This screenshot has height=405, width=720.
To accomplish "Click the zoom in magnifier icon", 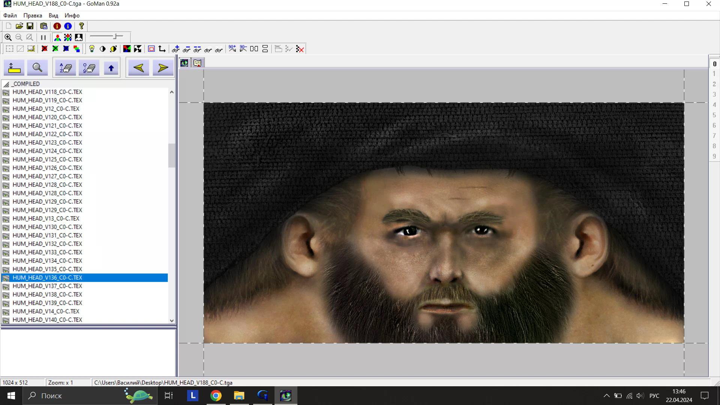I will click(x=8, y=37).
